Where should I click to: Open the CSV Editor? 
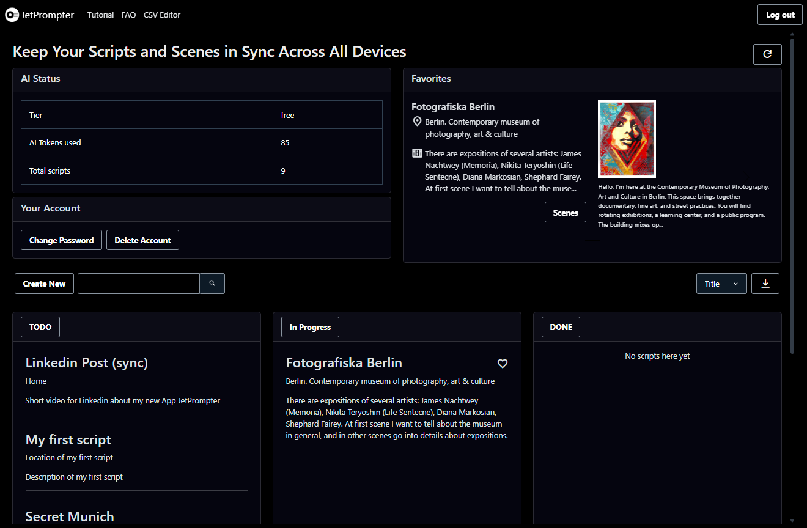pos(162,15)
